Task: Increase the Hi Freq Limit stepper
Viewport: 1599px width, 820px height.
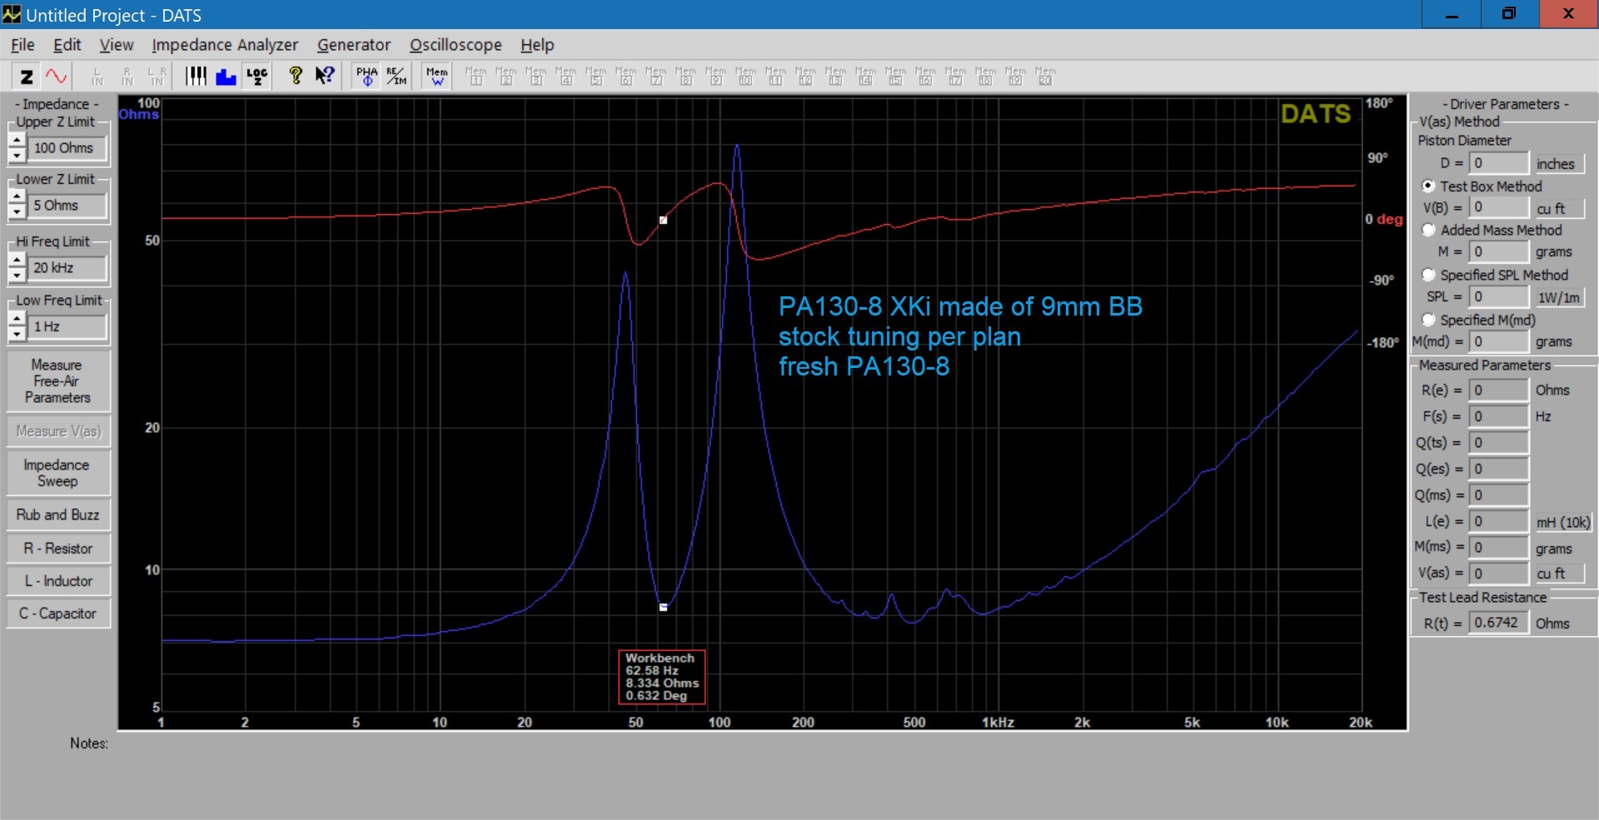Action: pos(17,261)
